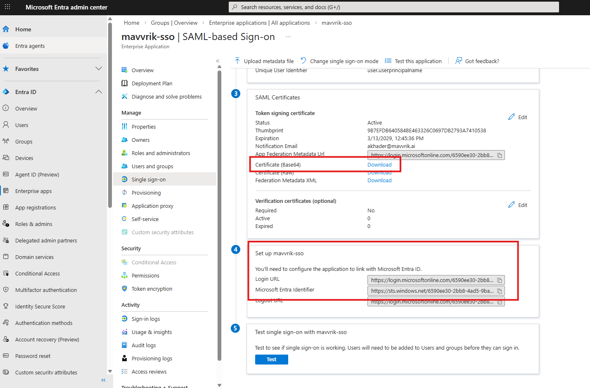
Task: Copy the App Federation Metadata Url
Action: tap(499, 155)
